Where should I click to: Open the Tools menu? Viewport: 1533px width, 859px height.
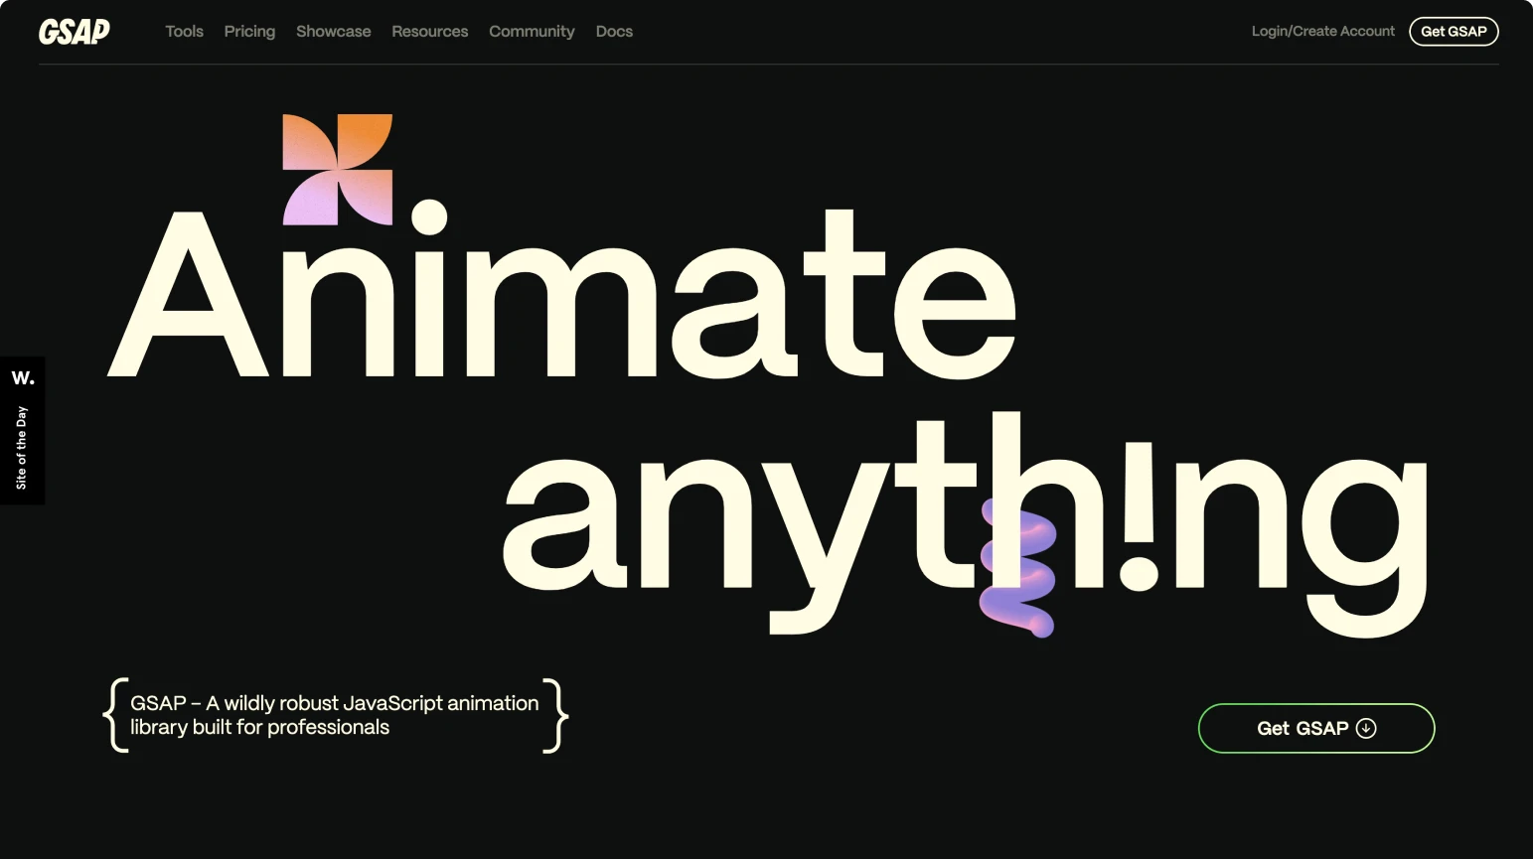pos(184,32)
